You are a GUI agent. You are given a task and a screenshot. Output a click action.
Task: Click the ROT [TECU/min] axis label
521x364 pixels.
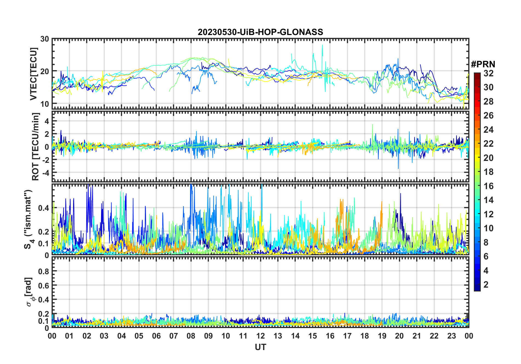pyautogui.click(x=36, y=146)
